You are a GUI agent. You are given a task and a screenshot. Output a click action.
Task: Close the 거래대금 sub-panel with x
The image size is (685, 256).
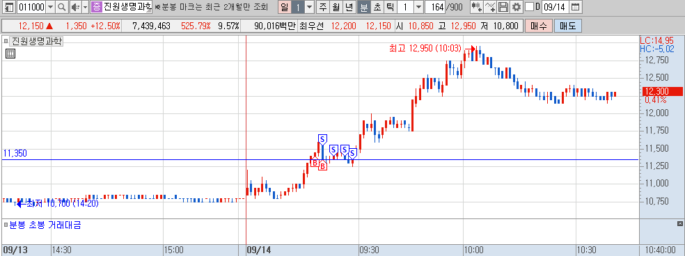(679, 224)
